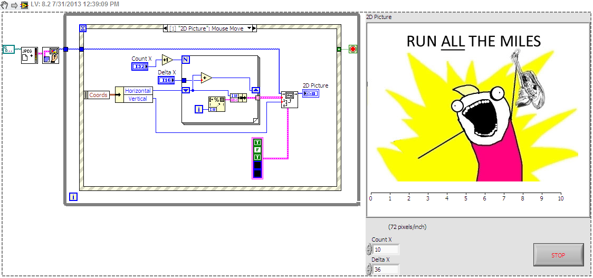Click the LabVIEW VI snippet logo icon
The height and width of the screenshot is (278, 593).
point(24,5)
